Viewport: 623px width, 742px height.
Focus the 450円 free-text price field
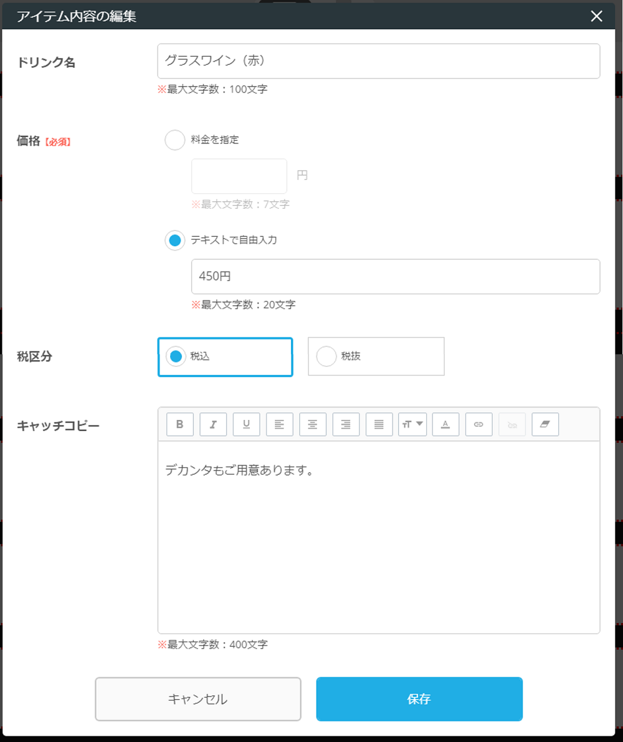click(x=395, y=277)
